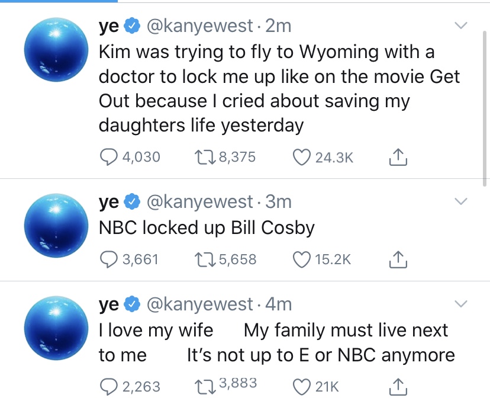This screenshot has height=404, width=490.
Task: Open the ye display name on 3m tweet
Action: click(x=109, y=202)
